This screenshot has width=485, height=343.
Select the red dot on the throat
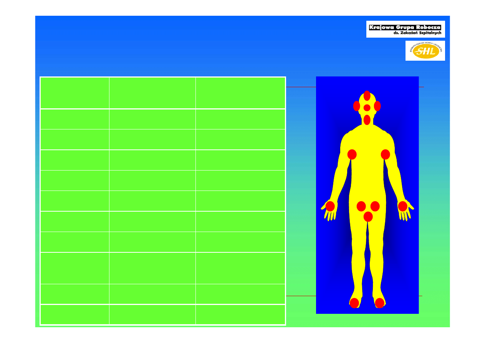[367, 120]
